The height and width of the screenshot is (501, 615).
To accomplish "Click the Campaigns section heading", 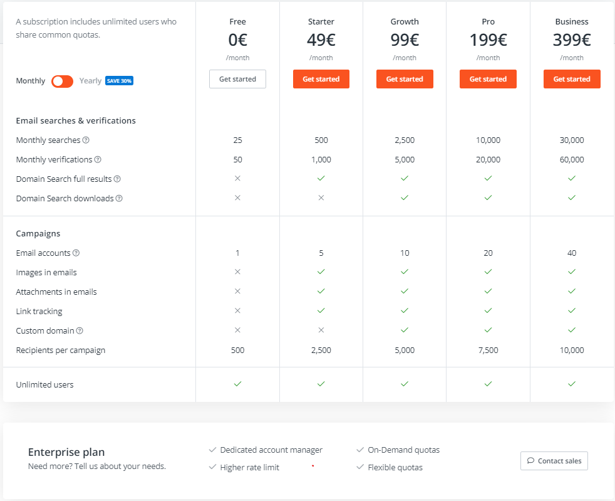I will (38, 233).
